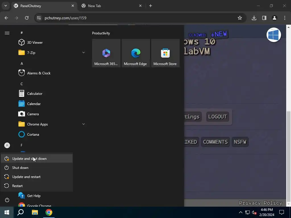Switch to the New Tab browser tab
This screenshot has width=291, height=218.
click(111, 6)
